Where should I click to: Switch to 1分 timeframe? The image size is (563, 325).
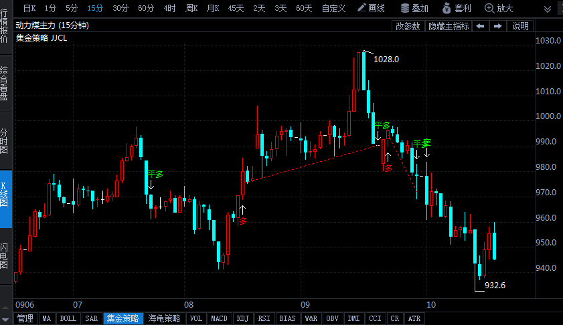click(50, 8)
